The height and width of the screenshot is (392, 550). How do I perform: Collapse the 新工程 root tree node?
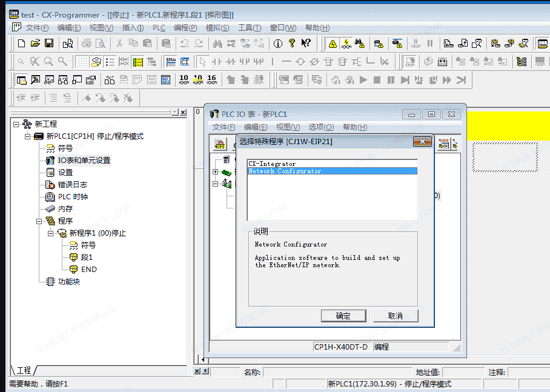pyautogui.click(x=16, y=124)
